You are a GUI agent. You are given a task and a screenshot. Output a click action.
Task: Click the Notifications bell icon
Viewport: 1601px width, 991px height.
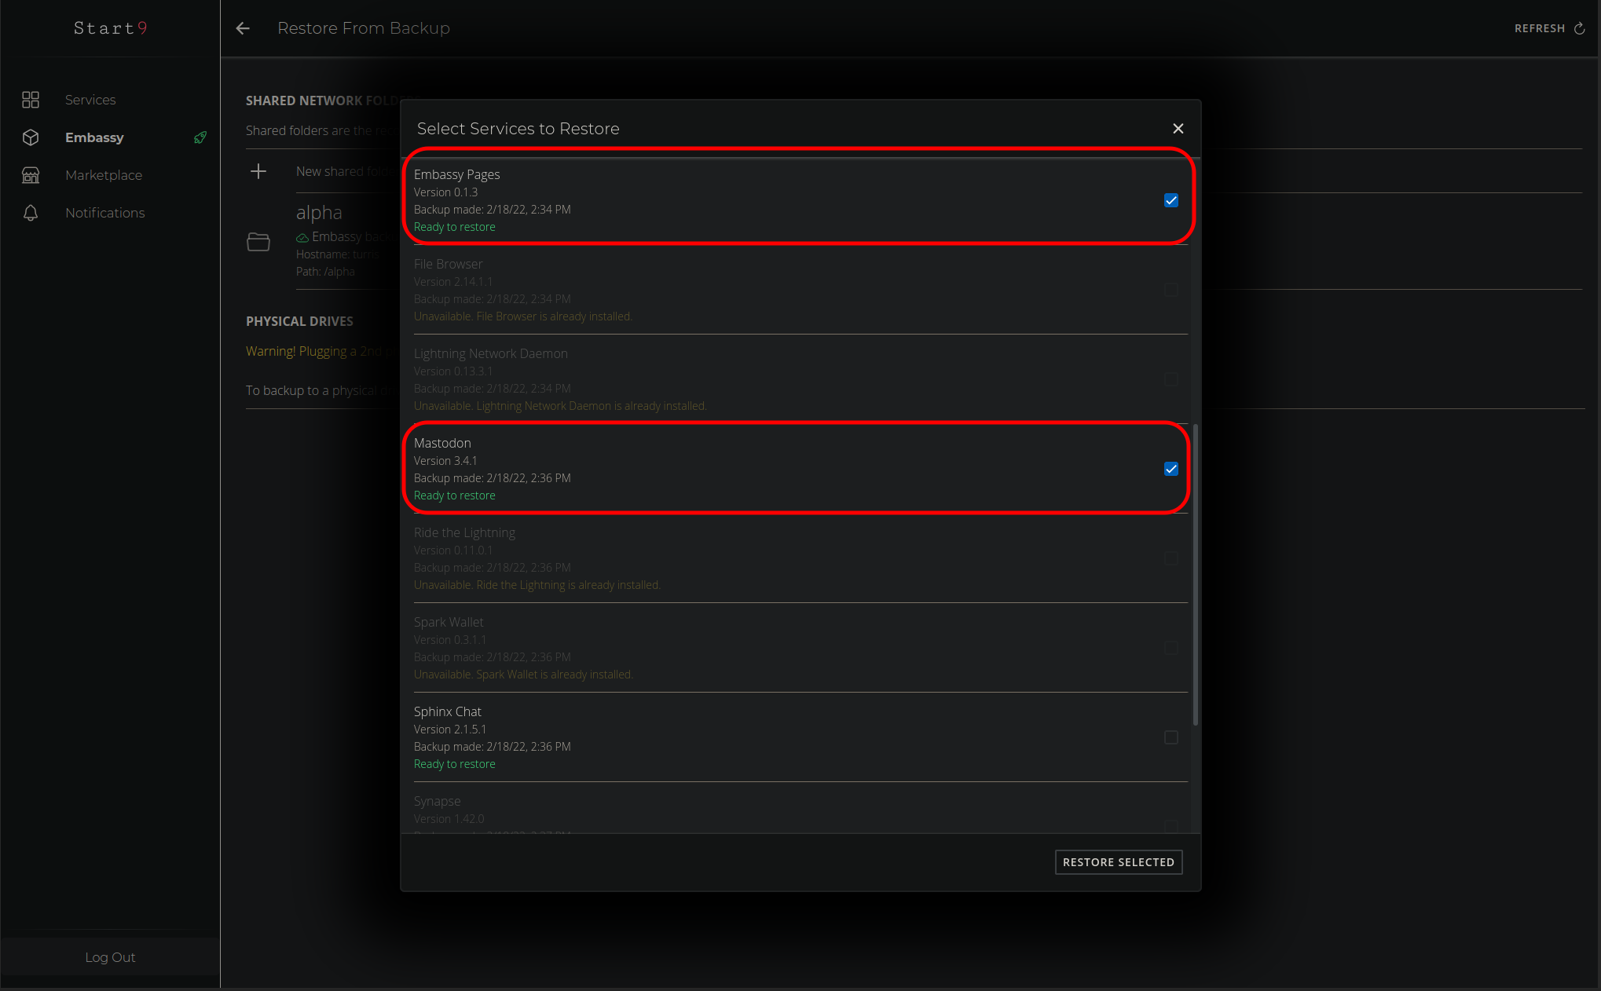tap(31, 213)
